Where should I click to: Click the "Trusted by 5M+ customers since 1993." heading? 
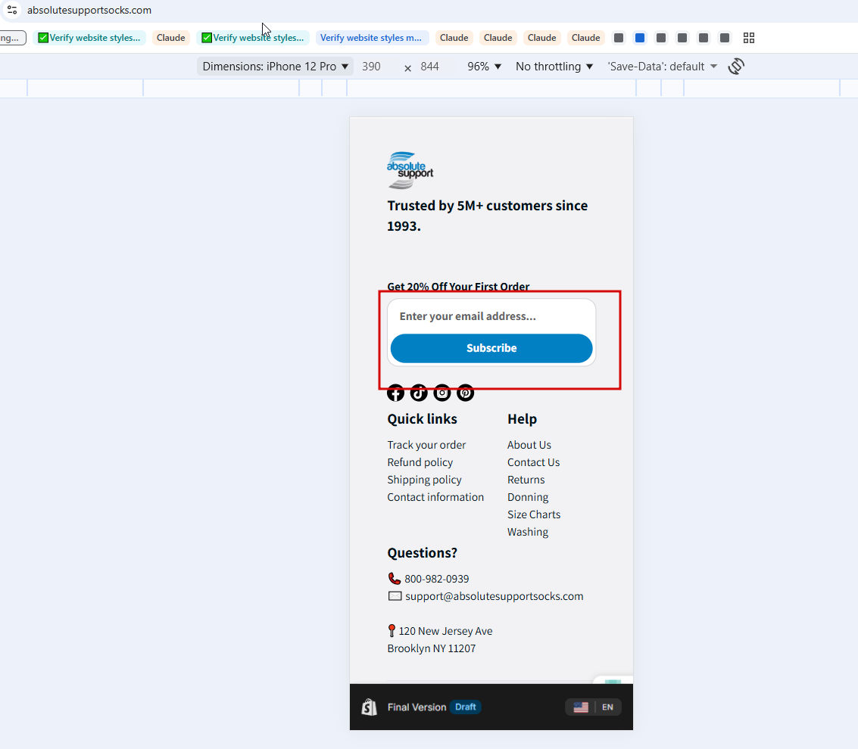[x=487, y=216]
